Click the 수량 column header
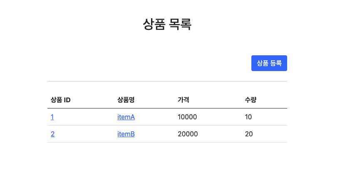This screenshot has width=340, height=175. coord(251,100)
